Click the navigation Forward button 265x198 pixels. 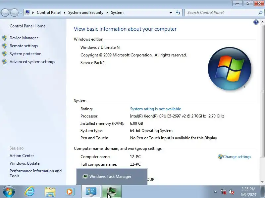tap(15, 13)
